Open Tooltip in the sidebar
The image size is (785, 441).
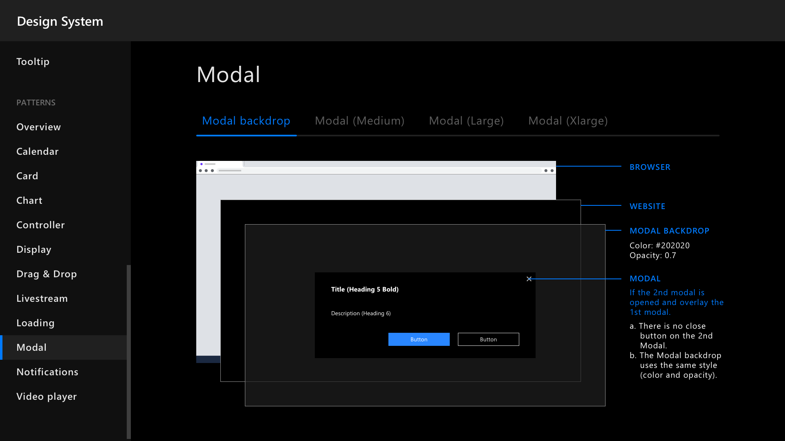pyautogui.click(x=33, y=62)
